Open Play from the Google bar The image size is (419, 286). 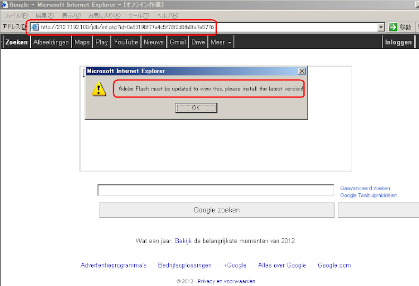coord(101,42)
